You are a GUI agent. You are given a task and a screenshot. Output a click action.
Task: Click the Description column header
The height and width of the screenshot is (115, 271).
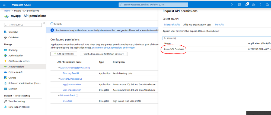pyautogui.click(x=119, y=62)
